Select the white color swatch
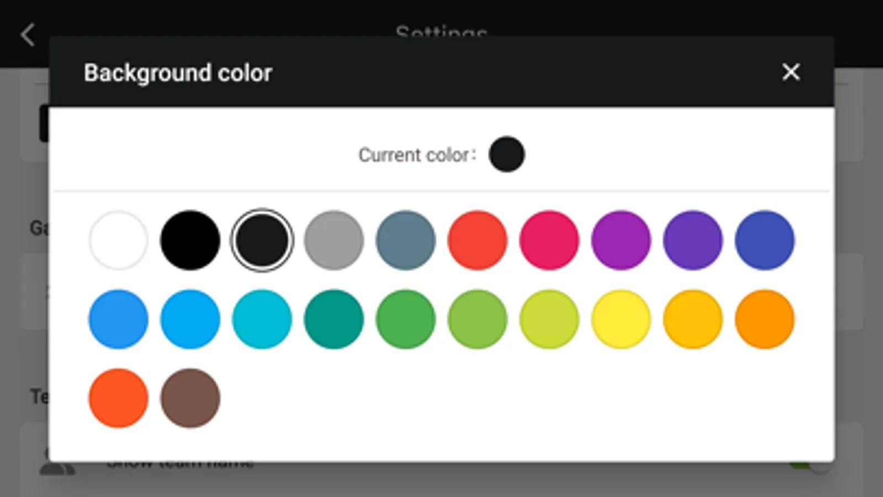The height and width of the screenshot is (497, 883). [118, 240]
